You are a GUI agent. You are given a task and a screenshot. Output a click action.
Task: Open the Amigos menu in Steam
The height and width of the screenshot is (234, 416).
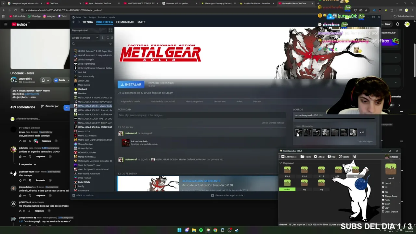click(x=92, y=17)
